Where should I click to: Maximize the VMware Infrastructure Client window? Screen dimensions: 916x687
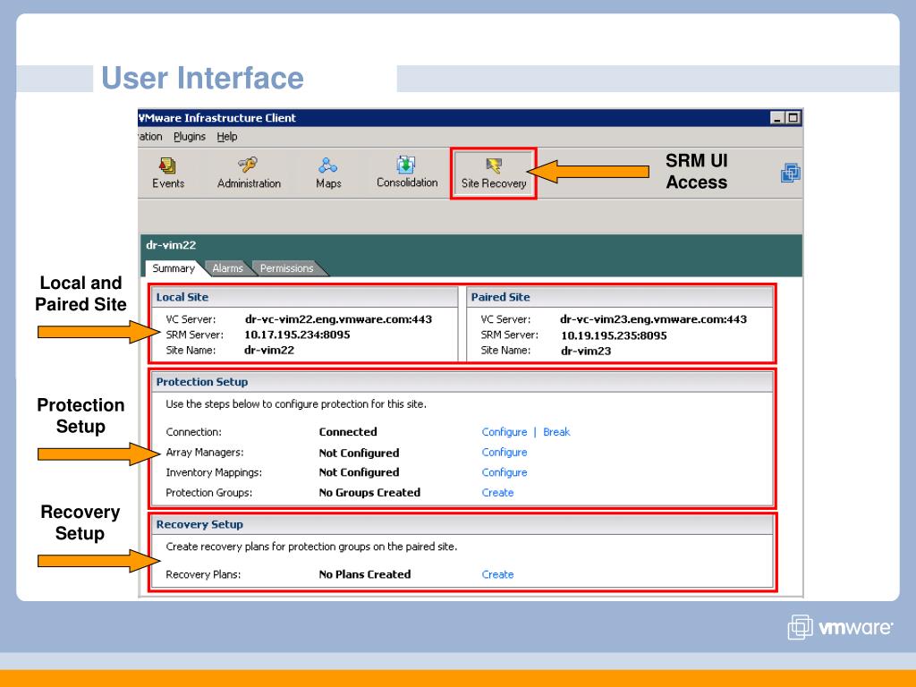[793, 118]
